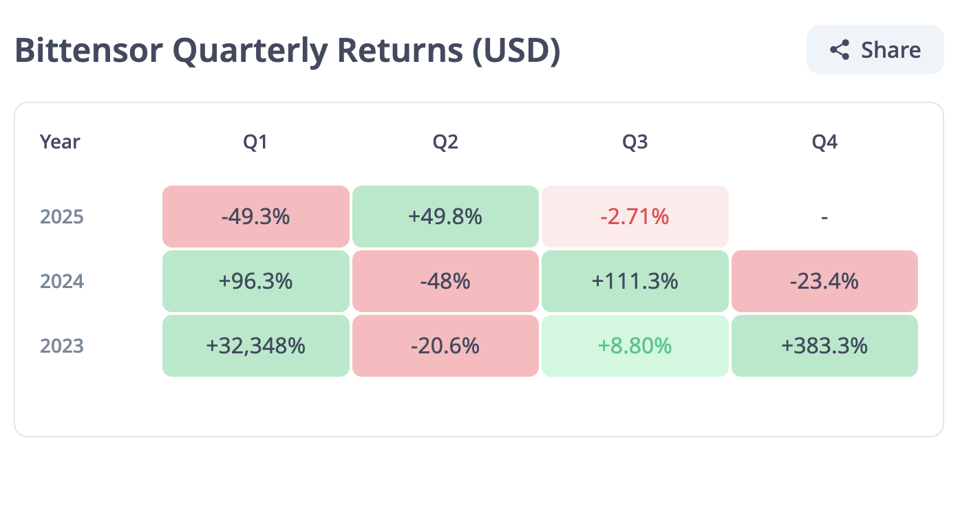980x506 pixels.
Task: Click the 2025 Q4 dash placeholder
Action: tap(824, 217)
